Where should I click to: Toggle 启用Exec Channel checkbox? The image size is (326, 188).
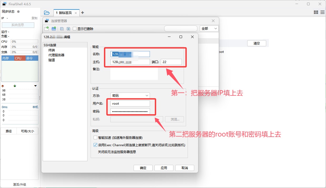[95, 145]
